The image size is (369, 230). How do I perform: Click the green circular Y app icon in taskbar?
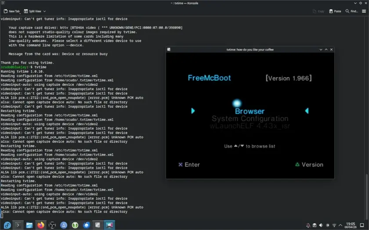pos(75,225)
